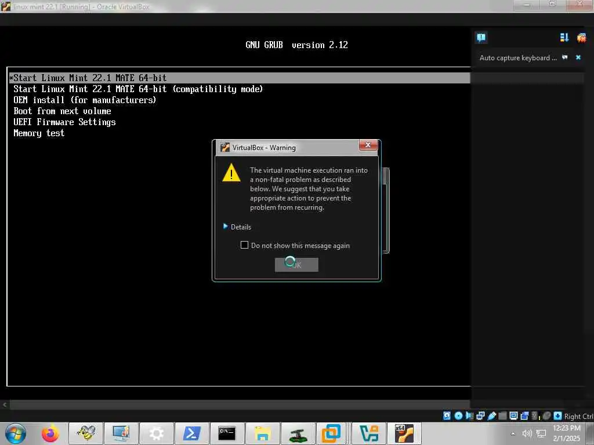Click the keyboard capture arrow icon
Viewport: 594px width, 445px height.
(557, 415)
